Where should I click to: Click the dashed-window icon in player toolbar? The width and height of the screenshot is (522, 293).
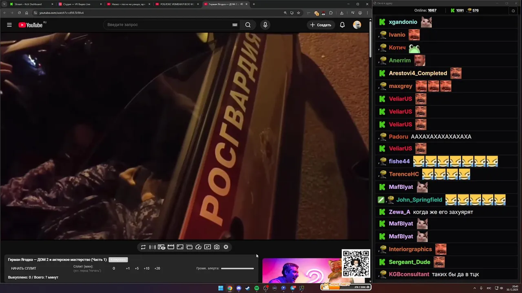click(x=189, y=247)
